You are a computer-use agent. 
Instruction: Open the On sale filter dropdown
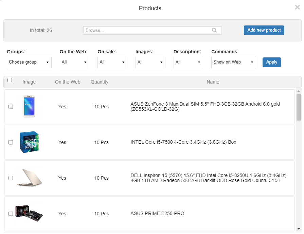click(x=112, y=62)
